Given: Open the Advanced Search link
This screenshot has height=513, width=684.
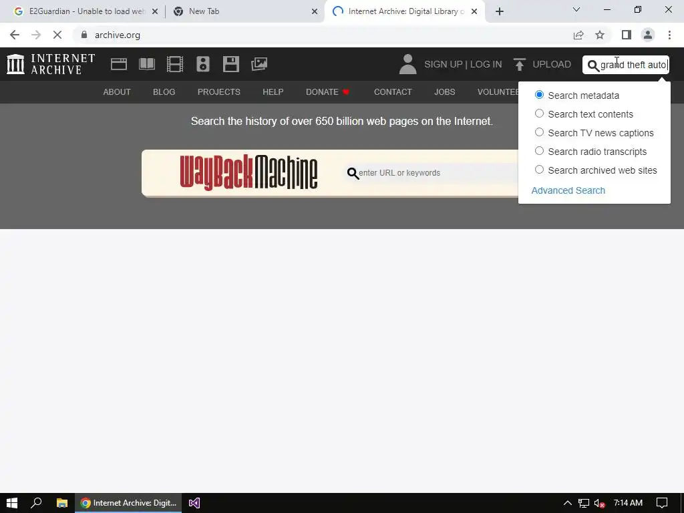Looking at the screenshot, I should click(568, 190).
